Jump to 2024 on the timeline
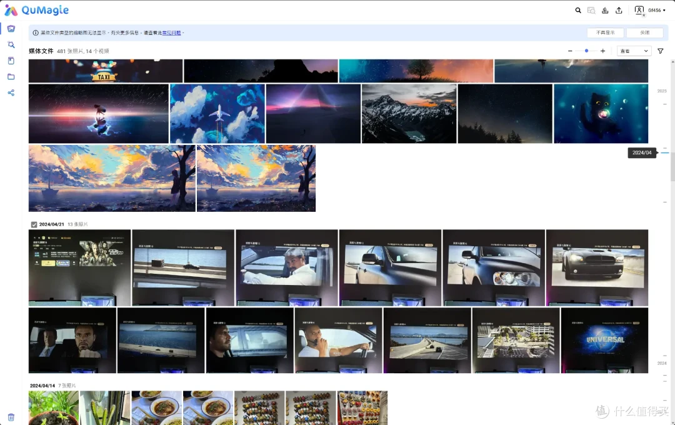 (662, 363)
